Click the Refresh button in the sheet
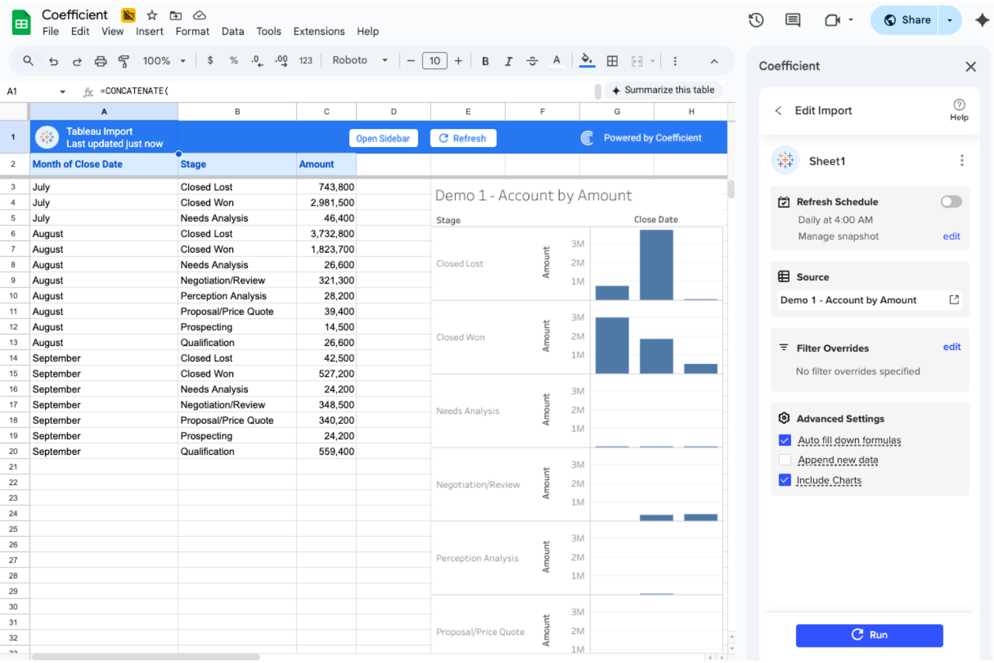The height and width of the screenshot is (663, 994). coord(463,138)
